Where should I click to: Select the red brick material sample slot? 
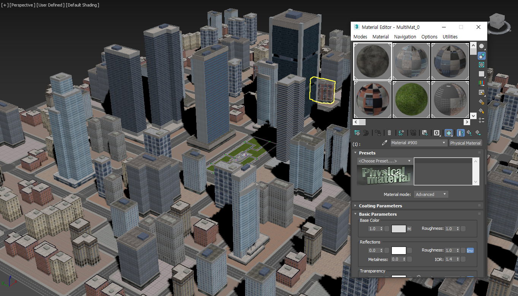pyautogui.click(x=372, y=99)
